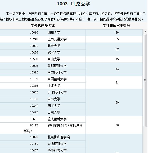Image resolution: width=148 pixels, height=153 pixels.
Task: Click the score 82 cell
Action: pos(114,49)
